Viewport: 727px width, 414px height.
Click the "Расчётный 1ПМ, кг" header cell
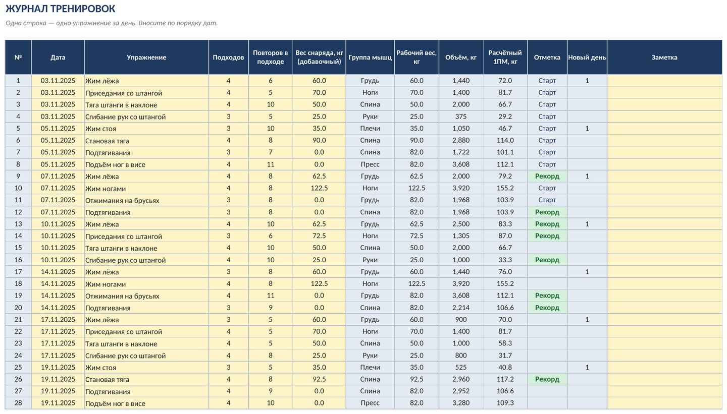[505, 57]
